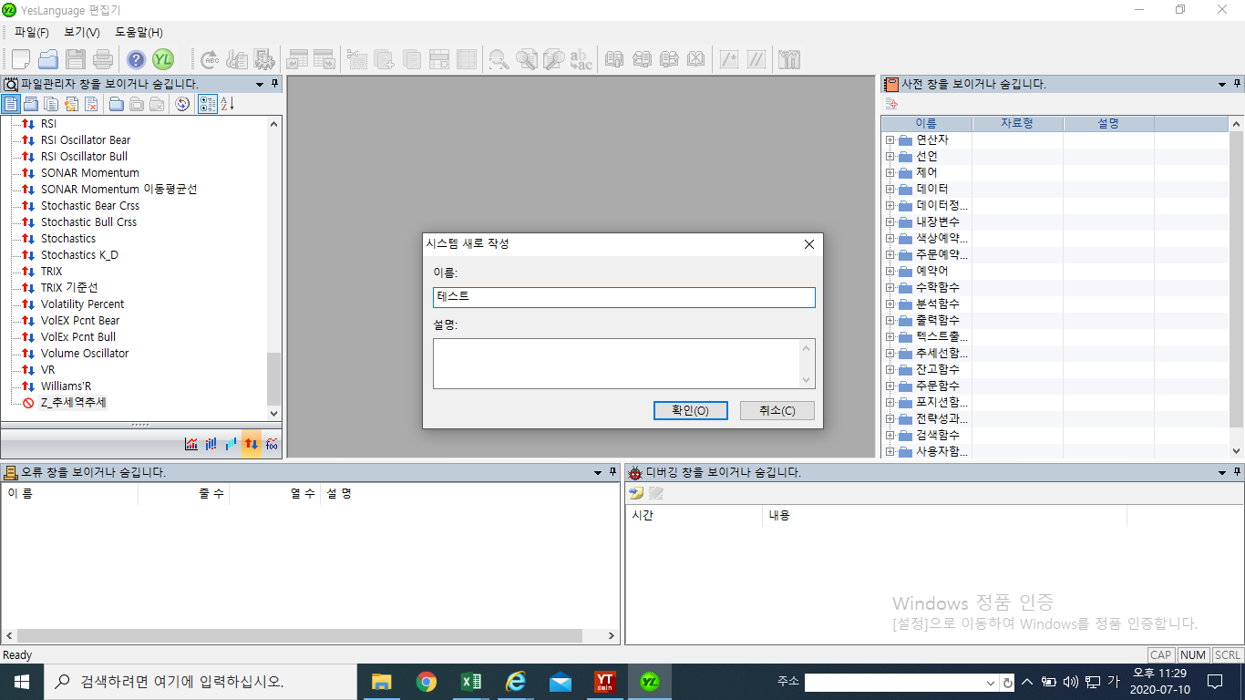
Task: Toggle the pin on the 디버깅 panel
Action: (x=1237, y=472)
